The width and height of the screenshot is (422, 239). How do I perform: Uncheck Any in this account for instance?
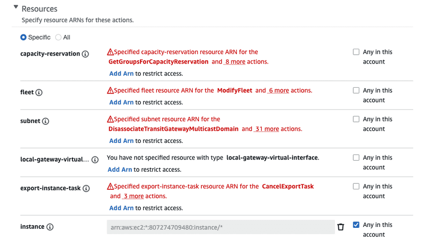point(356,225)
